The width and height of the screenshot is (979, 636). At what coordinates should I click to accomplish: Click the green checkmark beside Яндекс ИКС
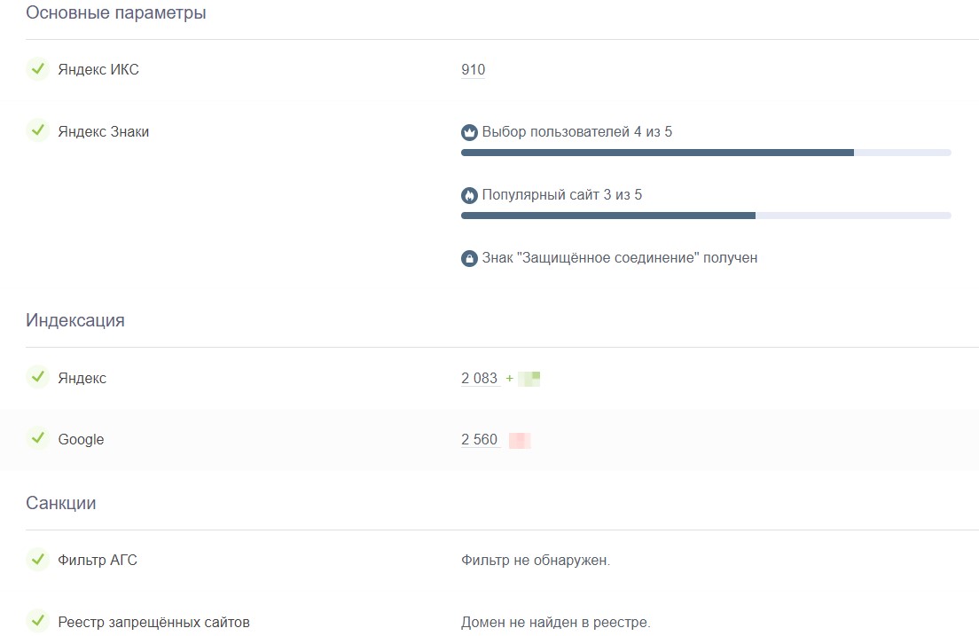coord(37,69)
